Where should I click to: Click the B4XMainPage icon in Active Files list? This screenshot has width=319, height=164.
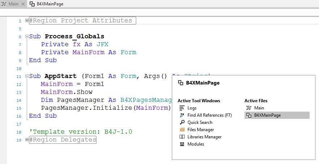249,115
